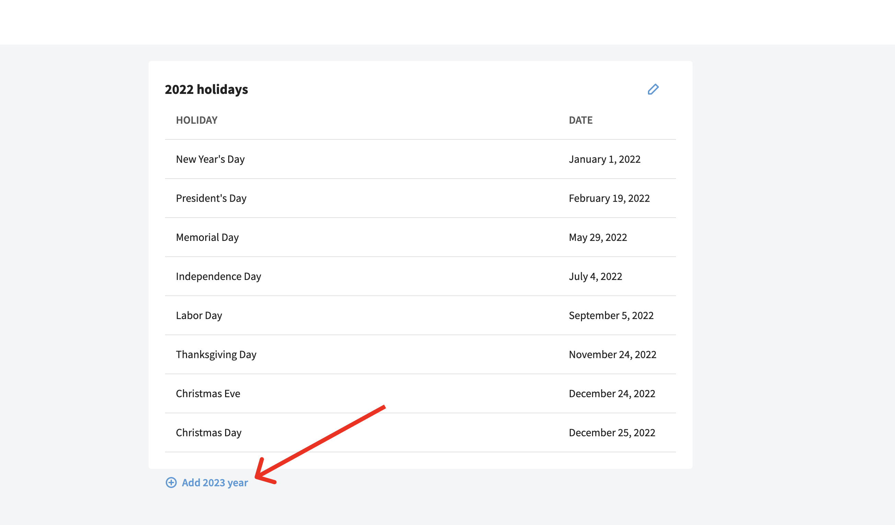Select the Memorial Day row name
895x525 pixels.
tap(207, 237)
